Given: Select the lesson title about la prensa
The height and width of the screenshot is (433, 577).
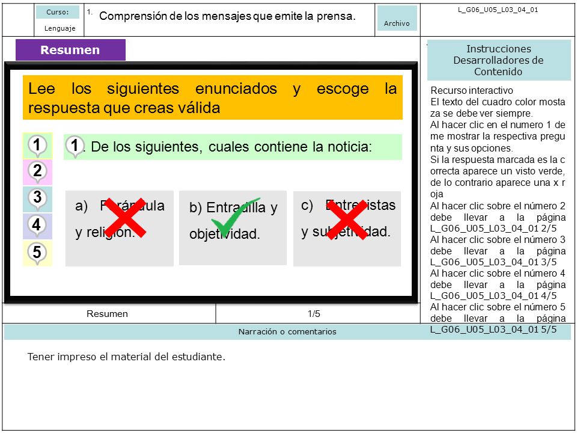Looking at the screenshot, I should tap(227, 16).
